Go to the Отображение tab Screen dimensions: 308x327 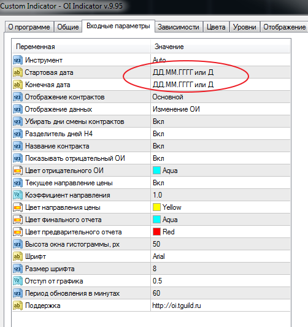pos(284,27)
